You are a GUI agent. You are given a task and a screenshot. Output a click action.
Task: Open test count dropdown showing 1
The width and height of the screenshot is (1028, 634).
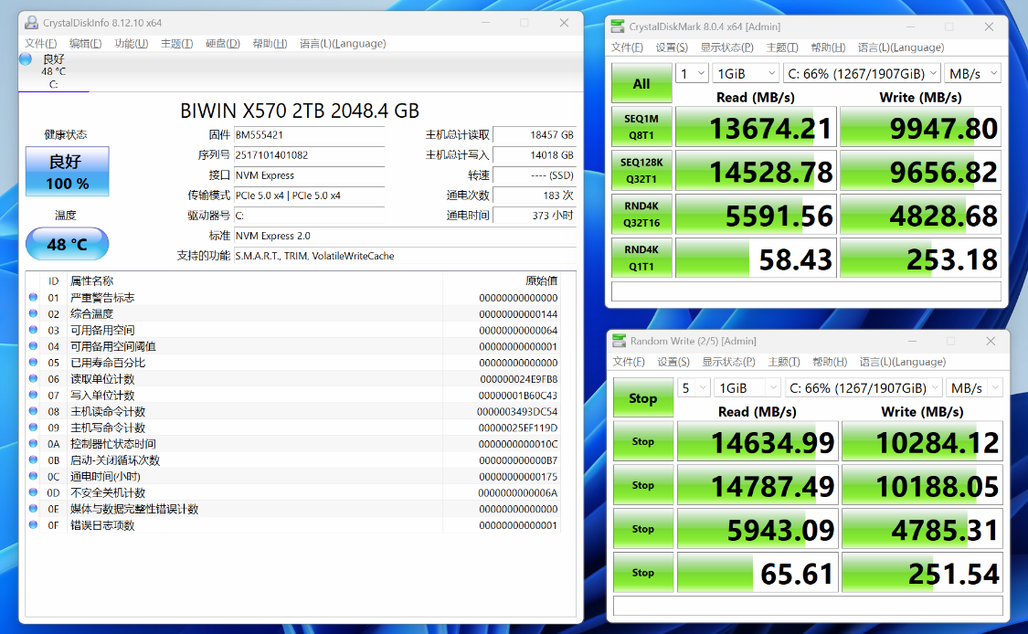point(692,73)
